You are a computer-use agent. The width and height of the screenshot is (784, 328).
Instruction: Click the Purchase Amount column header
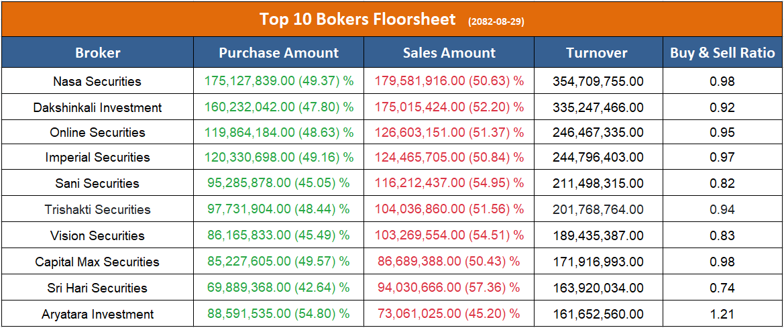click(279, 53)
